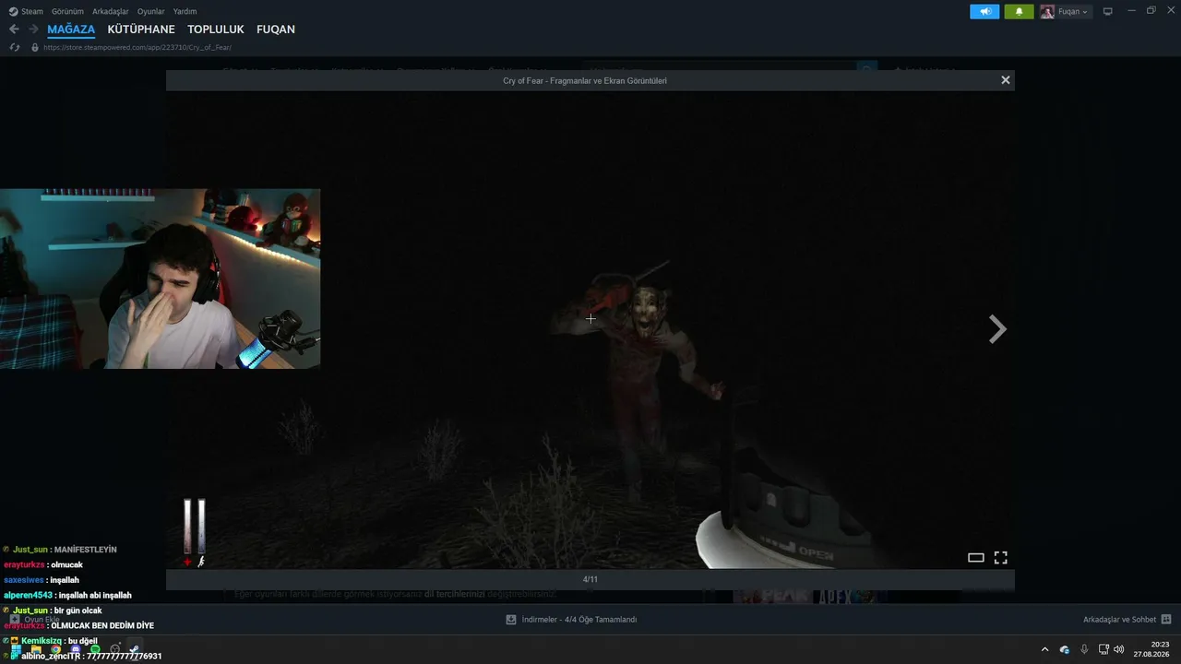This screenshot has width=1181, height=664.
Task: Switch to Big Picture mode monitor icon
Action: (1108, 12)
